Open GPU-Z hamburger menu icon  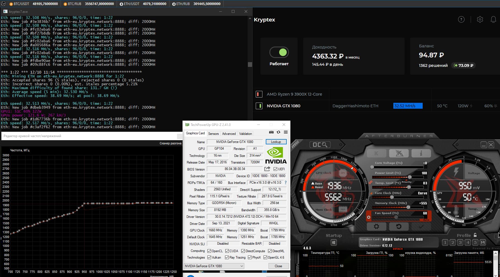pos(286,132)
